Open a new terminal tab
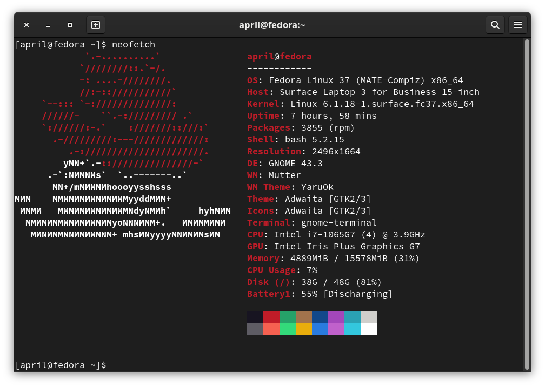Viewport: 545px width, 387px height. [96, 25]
